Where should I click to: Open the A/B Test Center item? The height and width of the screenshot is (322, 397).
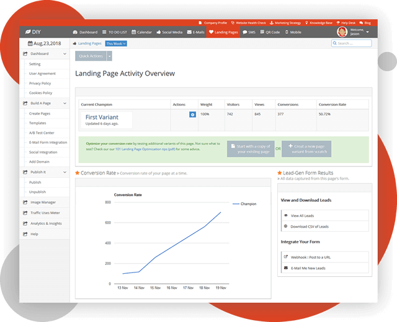pos(42,133)
